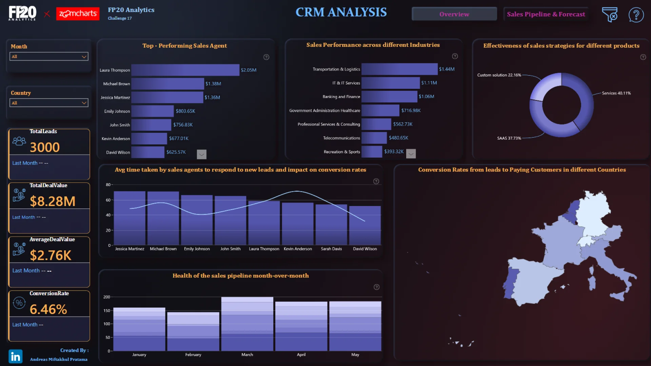Select John Smith bar in top agents chart

(151, 125)
